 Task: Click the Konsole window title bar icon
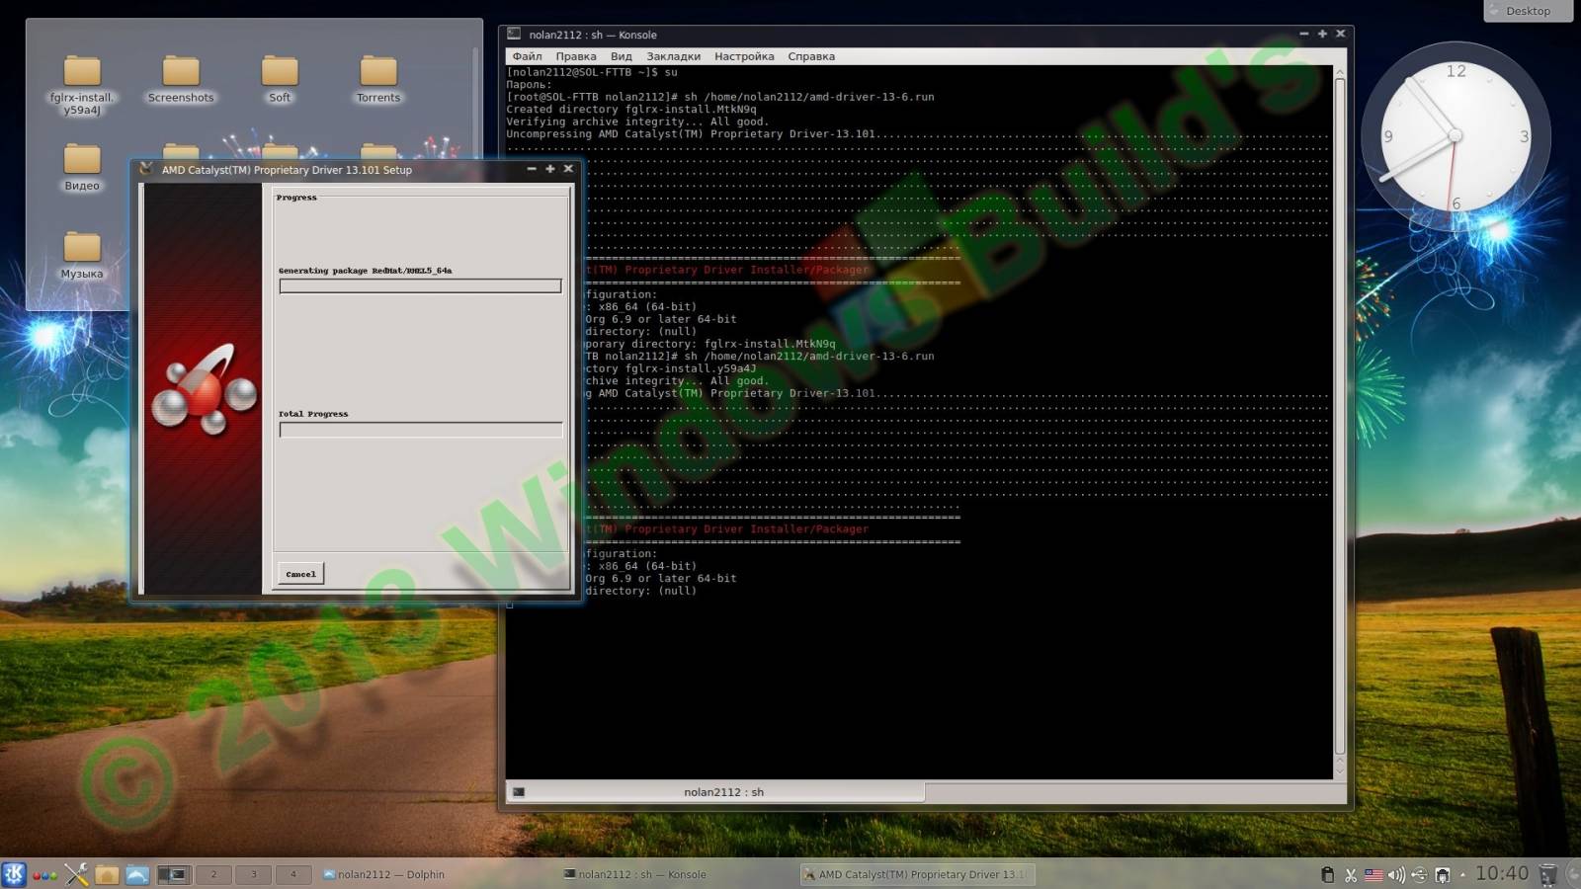coord(514,34)
